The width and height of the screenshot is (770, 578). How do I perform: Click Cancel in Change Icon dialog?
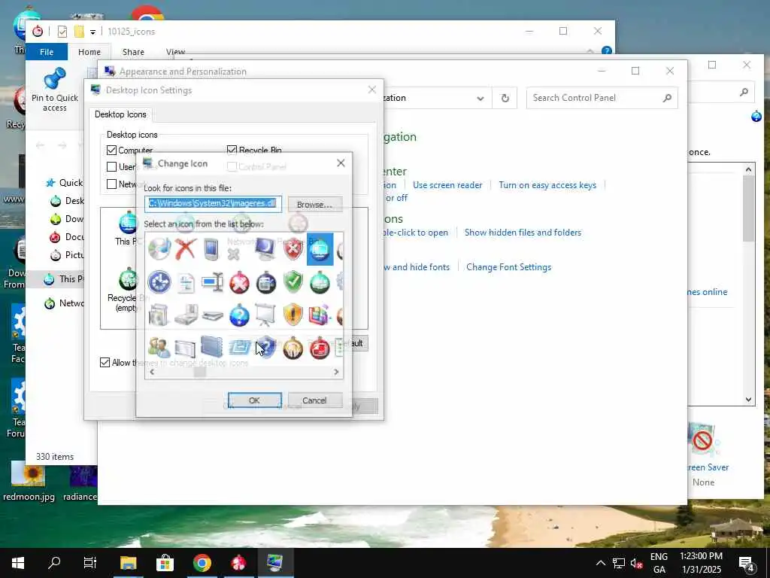[x=314, y=400]
